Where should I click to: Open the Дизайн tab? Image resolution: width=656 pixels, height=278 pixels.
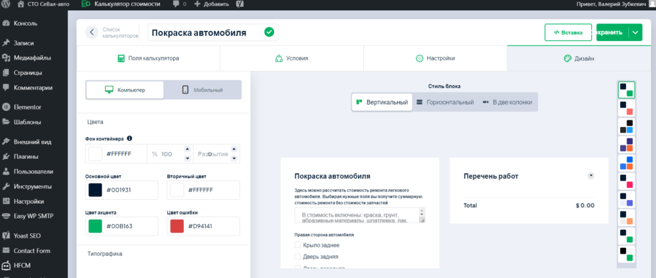(x=579, y=58)
